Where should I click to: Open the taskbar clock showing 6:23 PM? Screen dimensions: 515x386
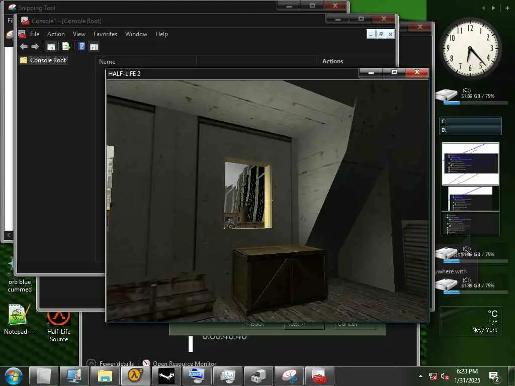click(x=467, y=376)
